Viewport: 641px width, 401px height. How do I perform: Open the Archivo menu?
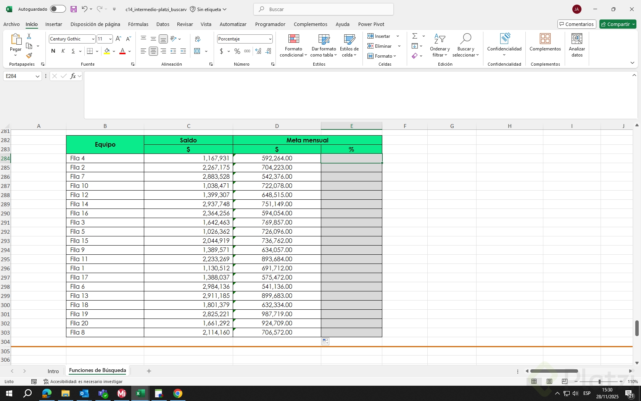(x=11, y=24)
